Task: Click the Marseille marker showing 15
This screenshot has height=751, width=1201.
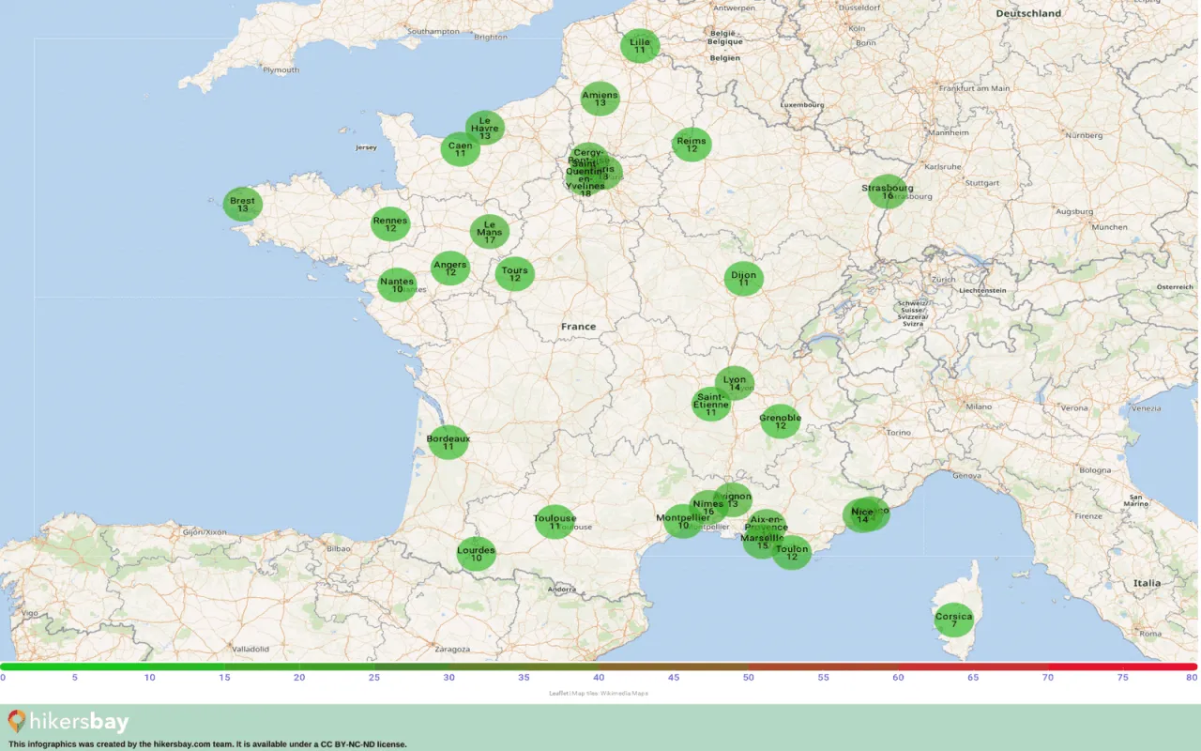Action: 762,541
